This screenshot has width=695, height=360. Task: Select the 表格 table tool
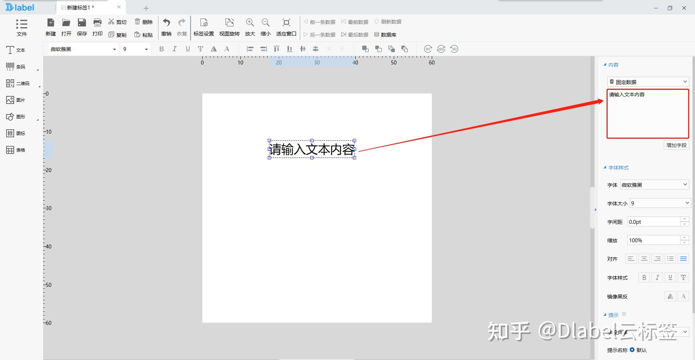(16, 150)
